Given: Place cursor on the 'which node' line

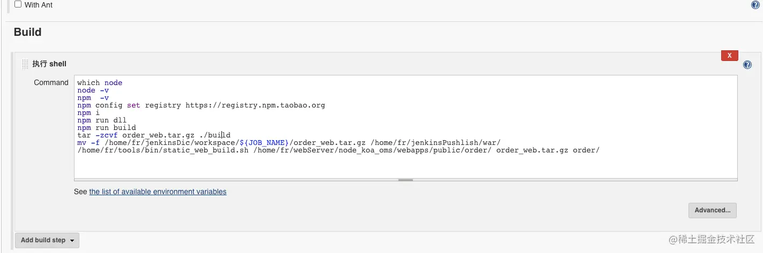Looking at the screenshot, I should [x=100, y=83].
